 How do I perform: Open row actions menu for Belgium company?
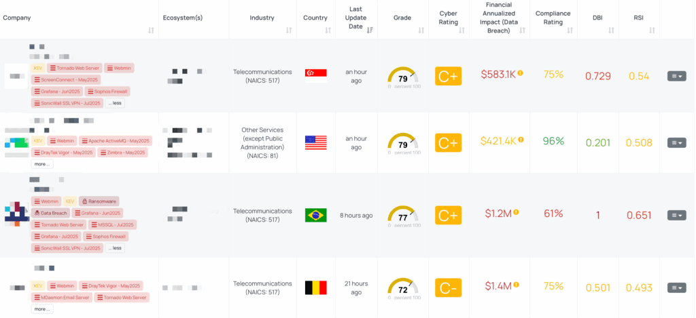[x=676, y=287]
